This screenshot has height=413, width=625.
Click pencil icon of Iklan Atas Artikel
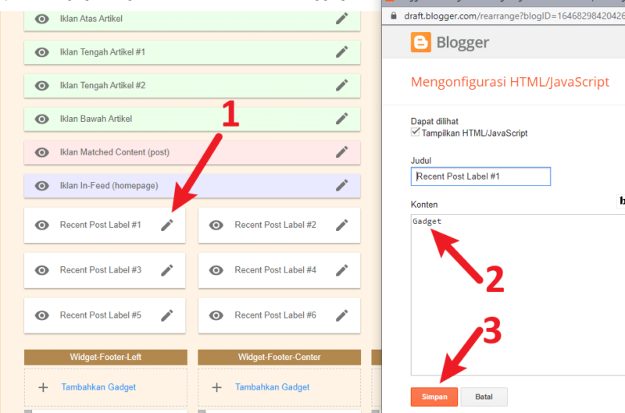[x=341, y=19]
